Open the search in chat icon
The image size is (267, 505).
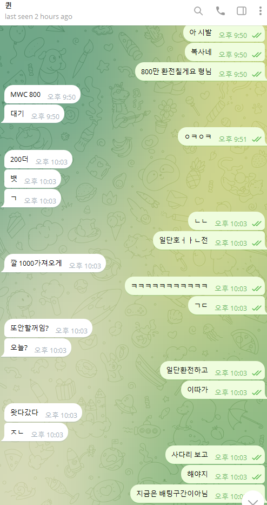198,11
